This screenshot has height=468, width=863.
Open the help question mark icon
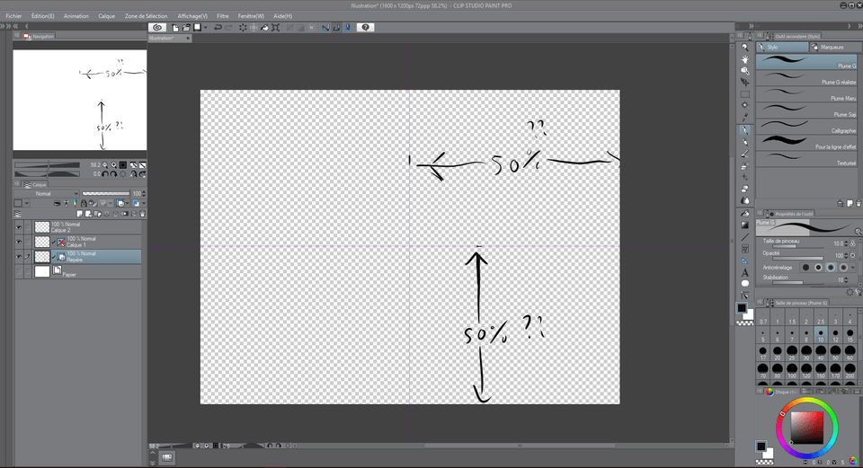pos(365,28)
